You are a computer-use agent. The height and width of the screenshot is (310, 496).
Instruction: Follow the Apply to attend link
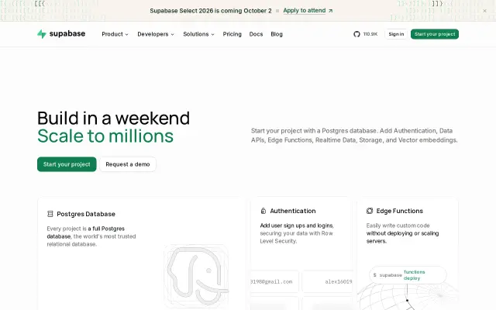(x=305, y=10)
